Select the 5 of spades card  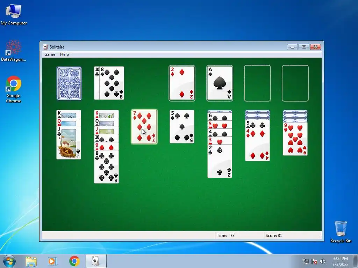182,127
